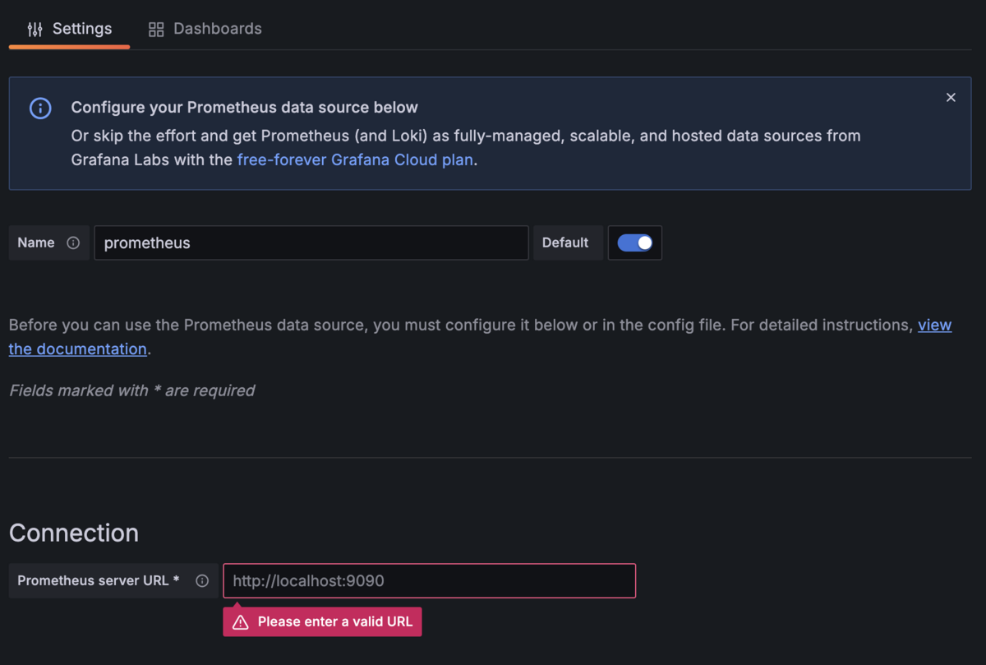986x665 pixels.
Task: Click the info circle icon in the banner
Action: click(x=40, y=108)
